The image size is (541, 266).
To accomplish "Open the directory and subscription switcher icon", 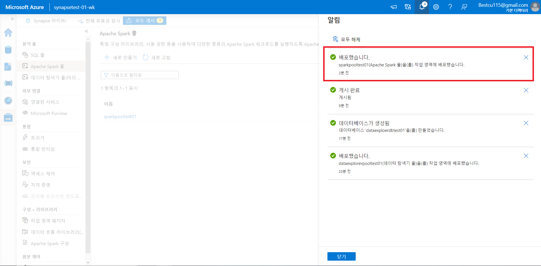I will (x=408, y=7).
